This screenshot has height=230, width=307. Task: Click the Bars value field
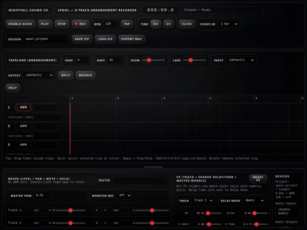115,60
